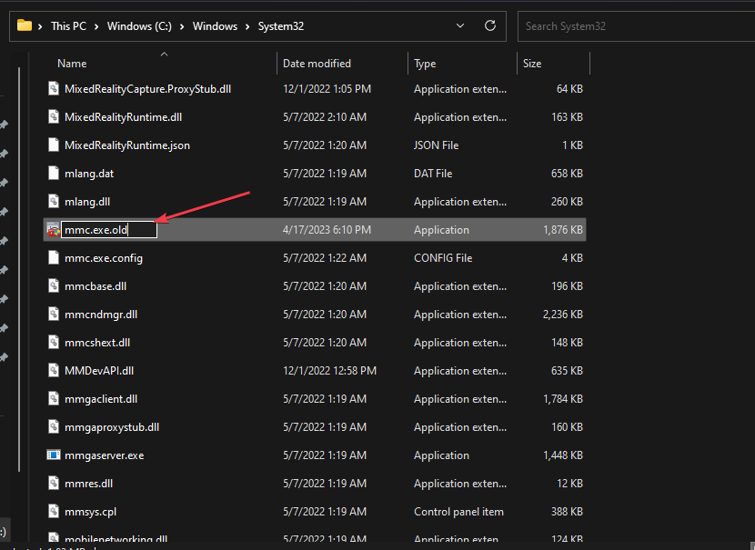Viewport: 755px width, 550px height.
Task: Sort files by the Name column
Action: (72, 64)
